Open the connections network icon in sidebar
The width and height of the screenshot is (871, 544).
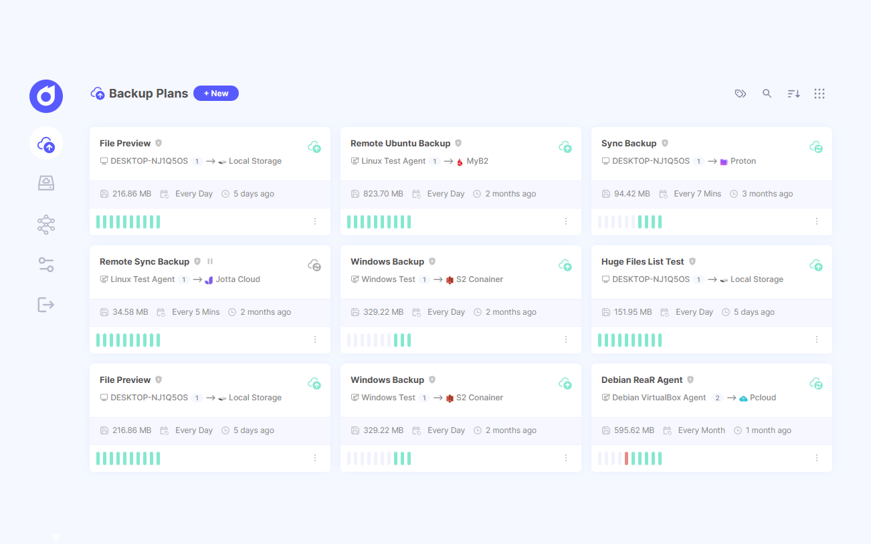point(45,224)
